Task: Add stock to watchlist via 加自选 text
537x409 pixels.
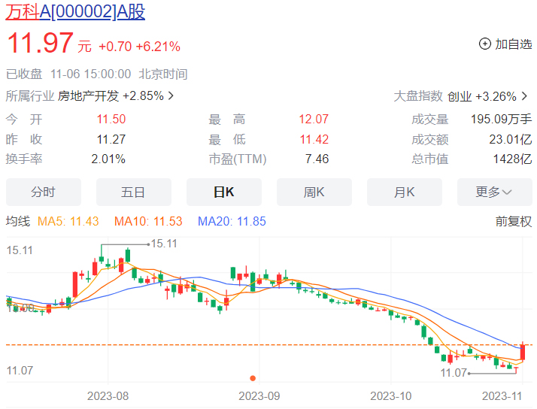Action: tap(514, 44)
